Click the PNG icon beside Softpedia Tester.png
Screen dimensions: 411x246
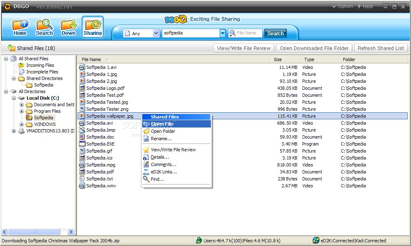[82, 109]
